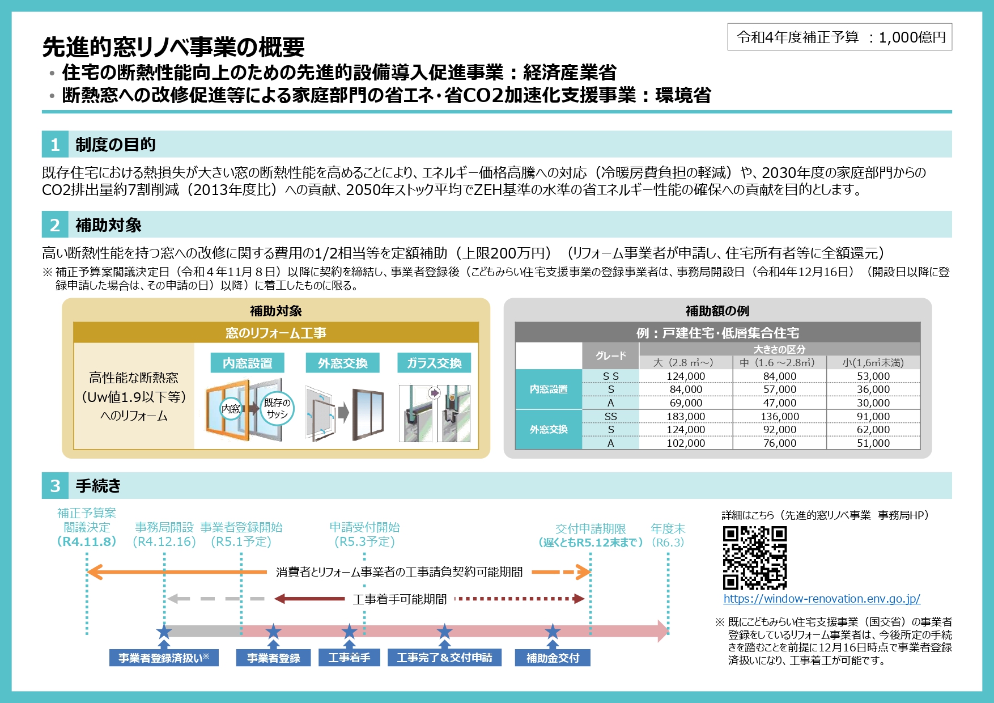
Task: Select the 内窓設置 label button
Action: click(x=247, y=363)
